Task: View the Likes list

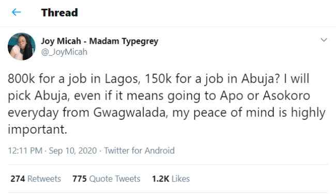Action: [x=171, y=179]
